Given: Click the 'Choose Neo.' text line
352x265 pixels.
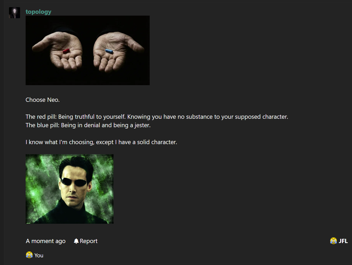Looking at the screenshot, I should [43, 100].
